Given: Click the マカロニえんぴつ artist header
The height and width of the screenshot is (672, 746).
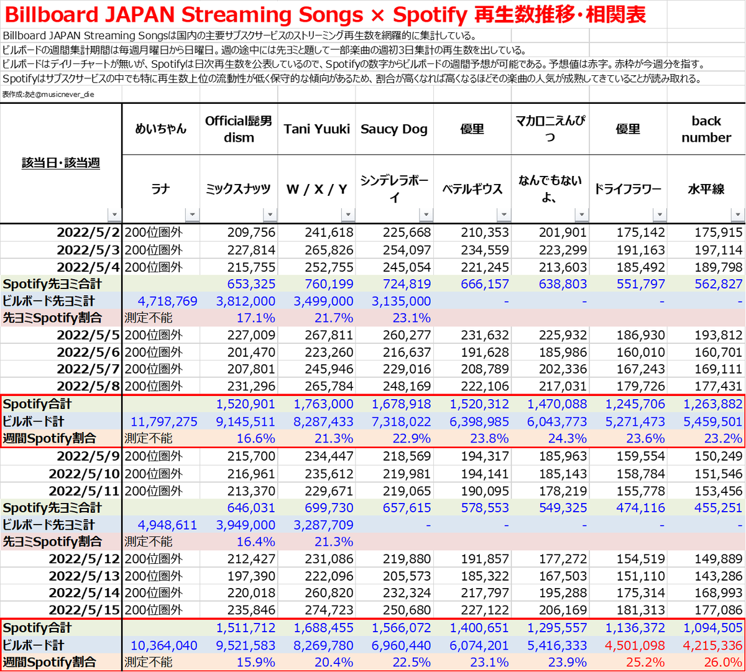Looking at the screenshot, I should coord(550,129).
